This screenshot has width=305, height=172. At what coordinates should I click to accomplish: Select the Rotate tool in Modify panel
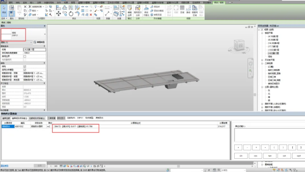tap(71, 14)
